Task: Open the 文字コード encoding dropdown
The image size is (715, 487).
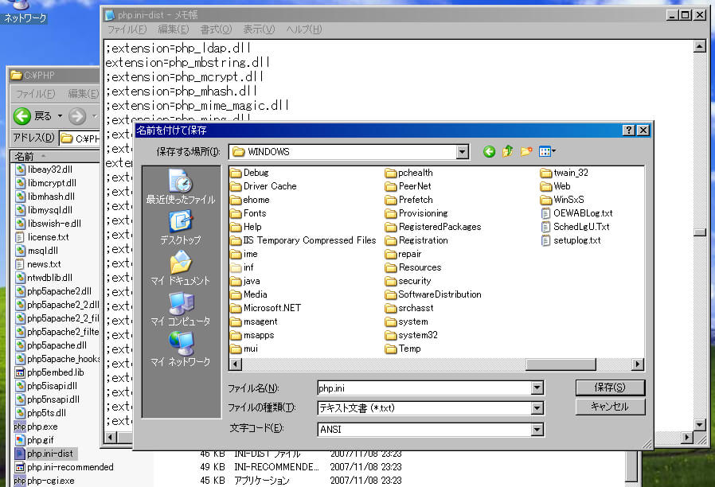Action: 537,429
